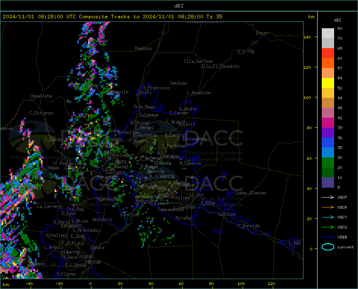Click the 'JUNIN' map label
The width and height of the screenshot is (358, 289).
tap(161, 188)
